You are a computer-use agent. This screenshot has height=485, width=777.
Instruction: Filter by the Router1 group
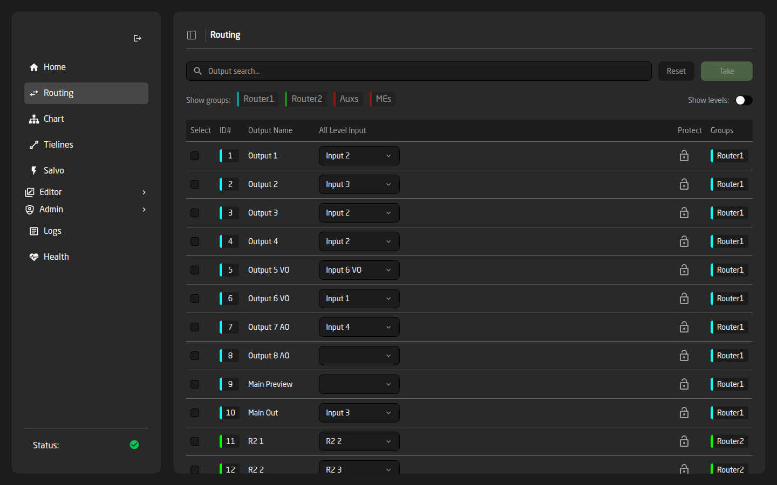pyautogui.click(x=258, y=99)
